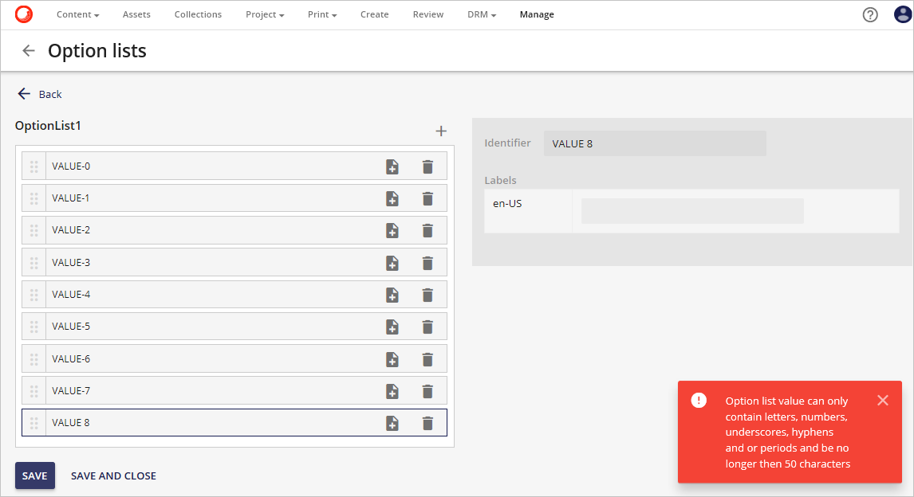Click the Back link
This screenshot has height=497, width=914.
coord(38,94)
